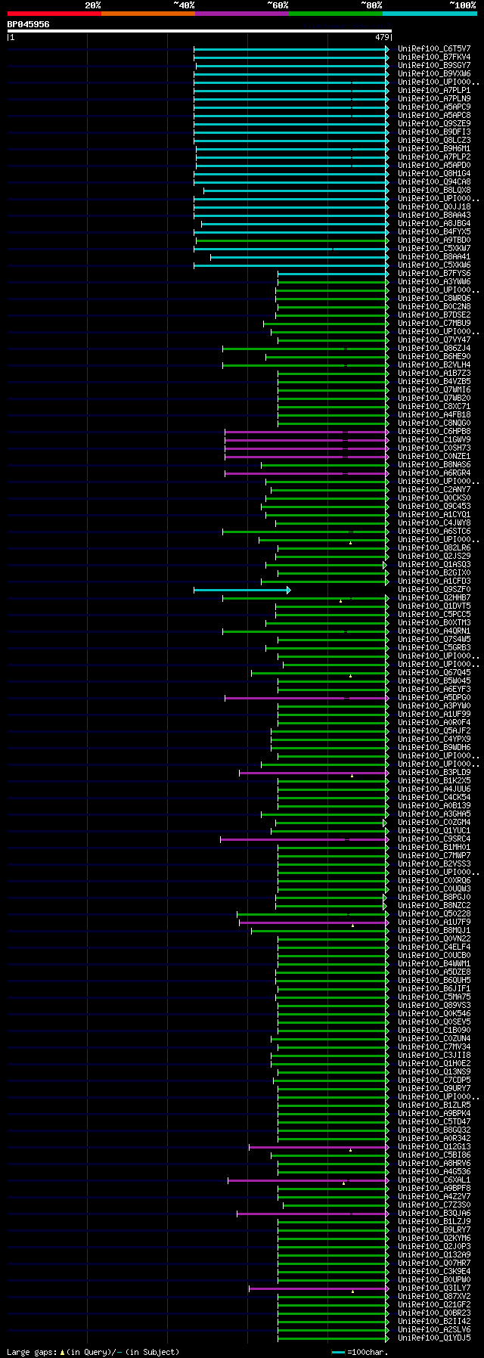This screenshot has height=1358, width=484.
Task: Select the UniRef100_C0NZE1 label
Action: pyautogui.click(x=434, y=457)
